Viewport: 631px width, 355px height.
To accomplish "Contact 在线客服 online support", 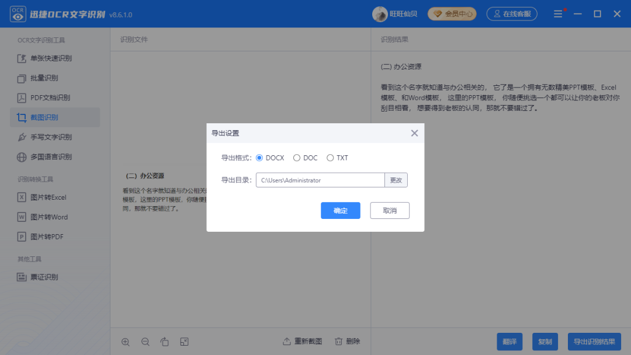I will tap(512, 13).
